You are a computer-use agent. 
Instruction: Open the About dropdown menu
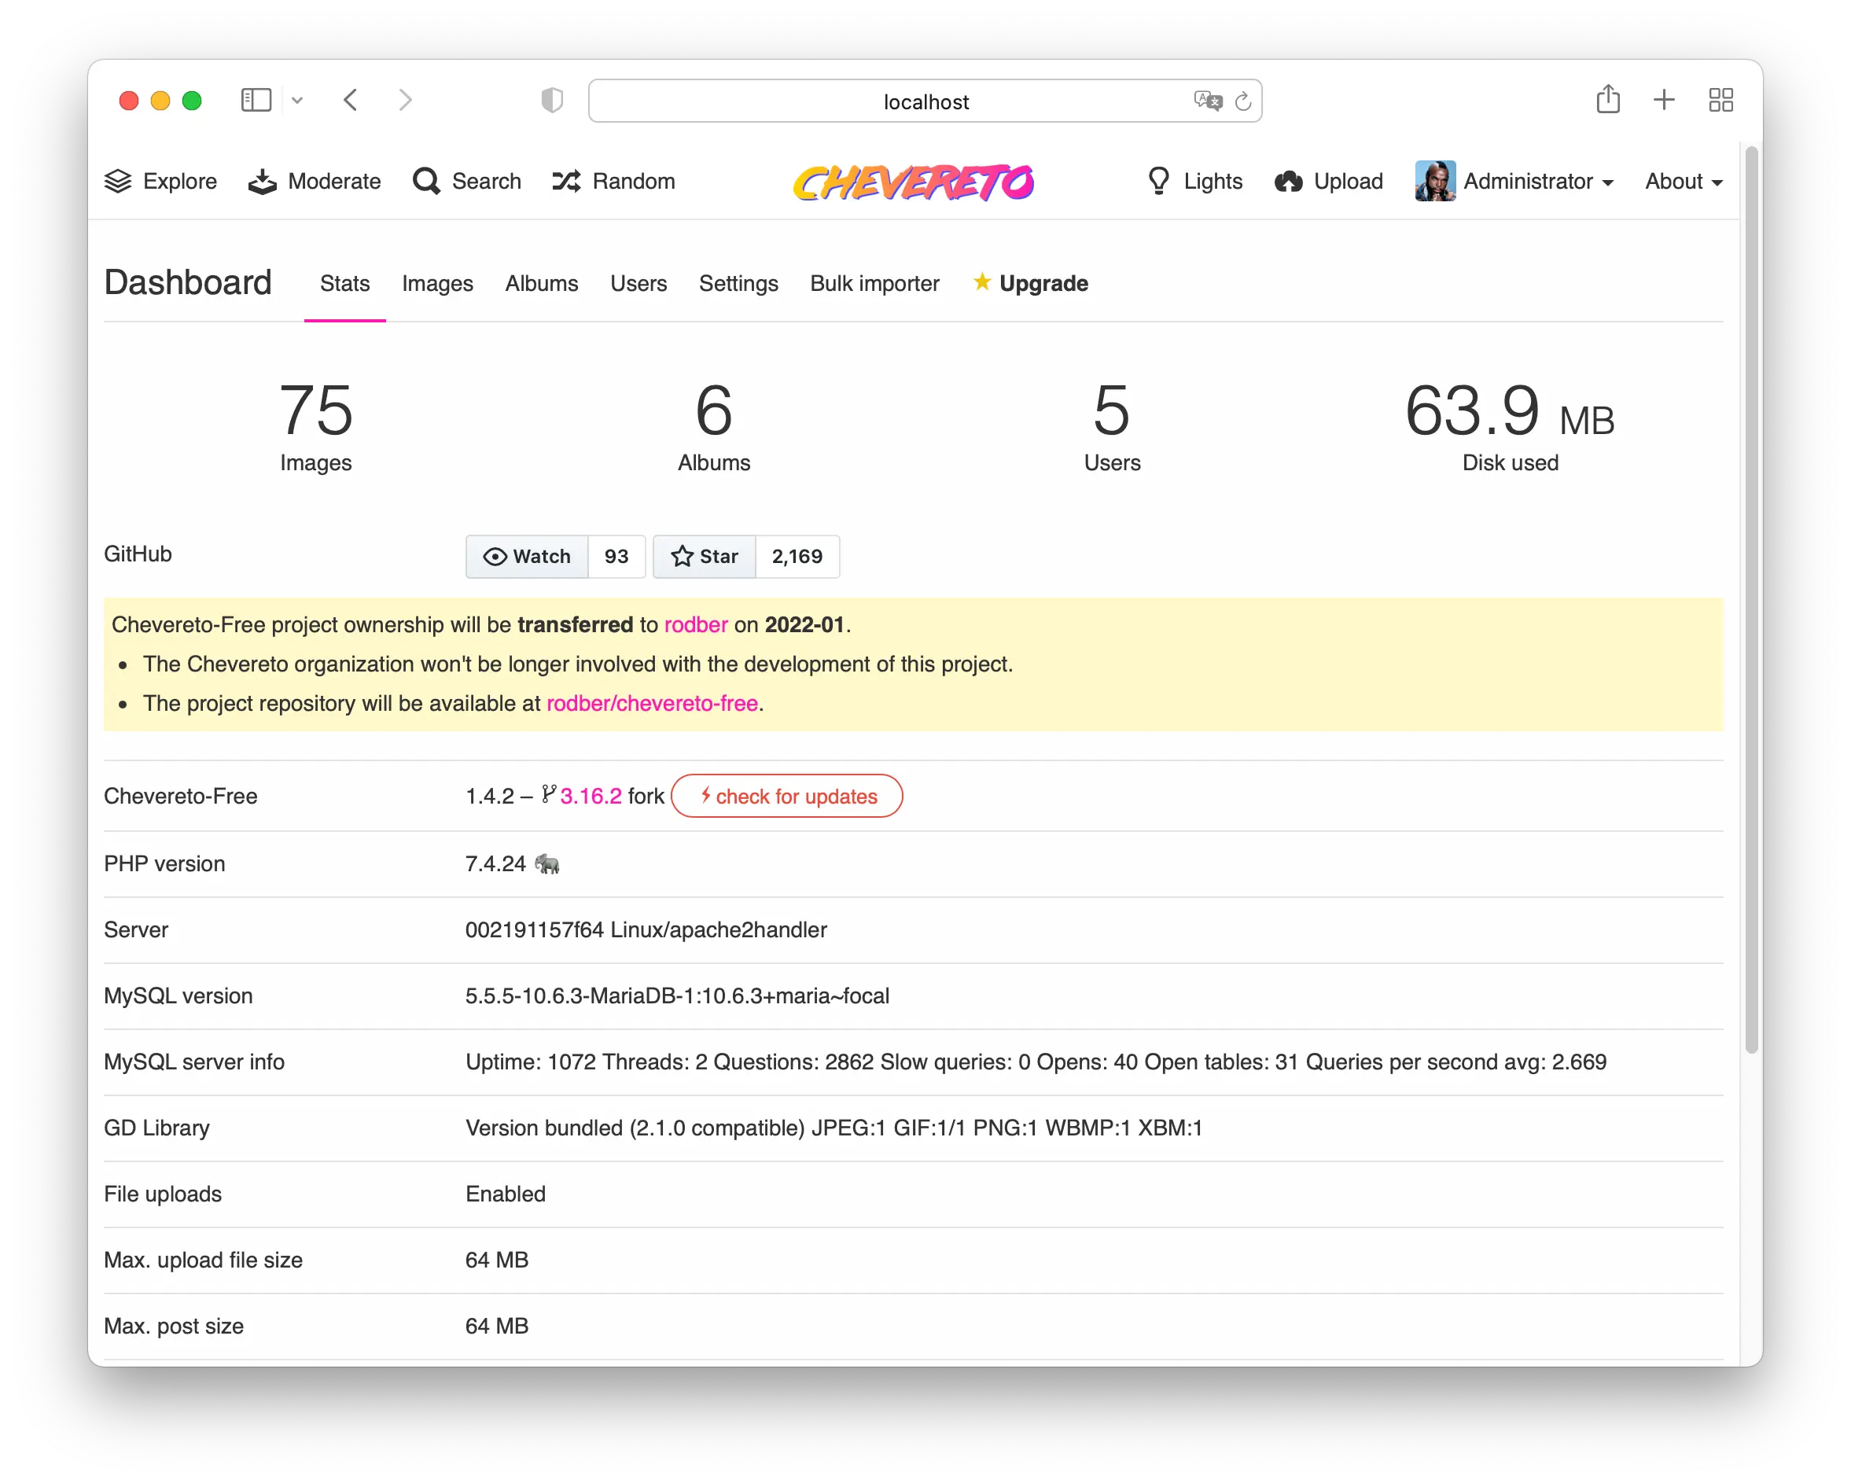point(1683,181)
